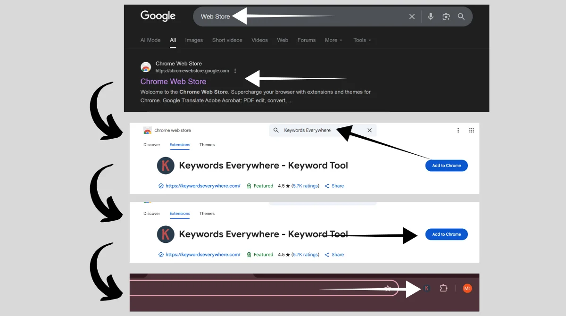Open the Google apps grid icon
566x316 pixels.
point(472,130)
